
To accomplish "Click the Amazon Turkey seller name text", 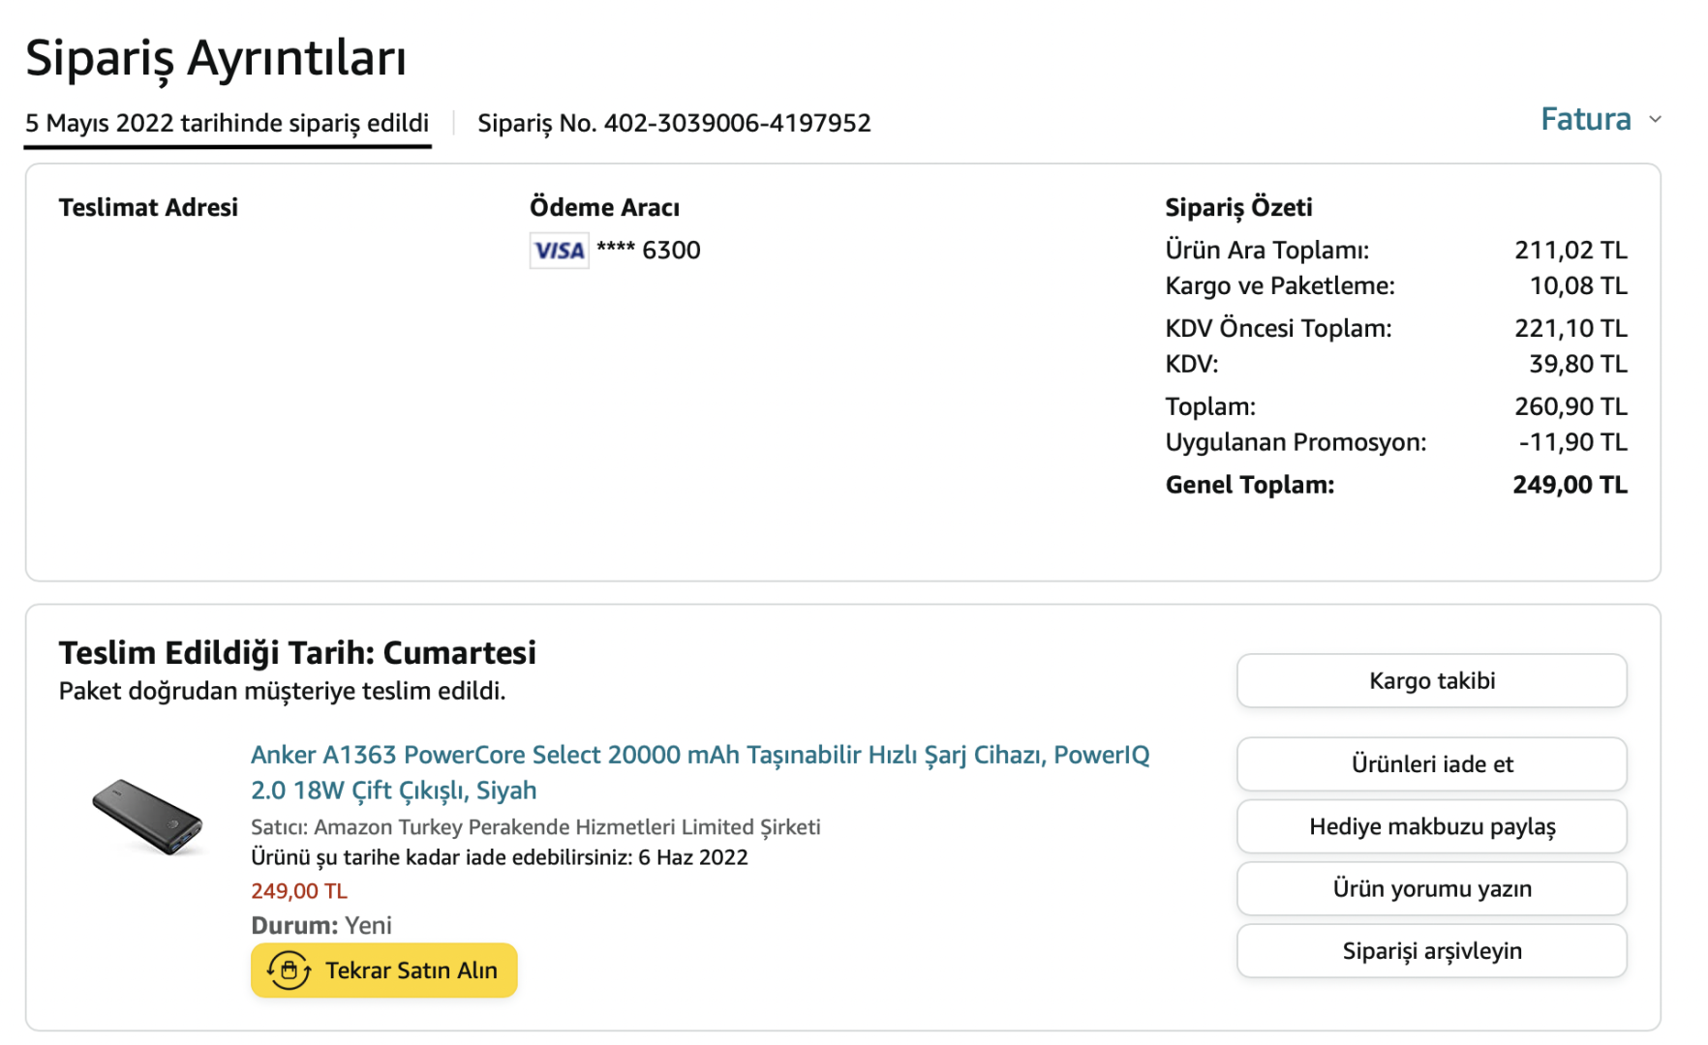I will pos(566,827).
